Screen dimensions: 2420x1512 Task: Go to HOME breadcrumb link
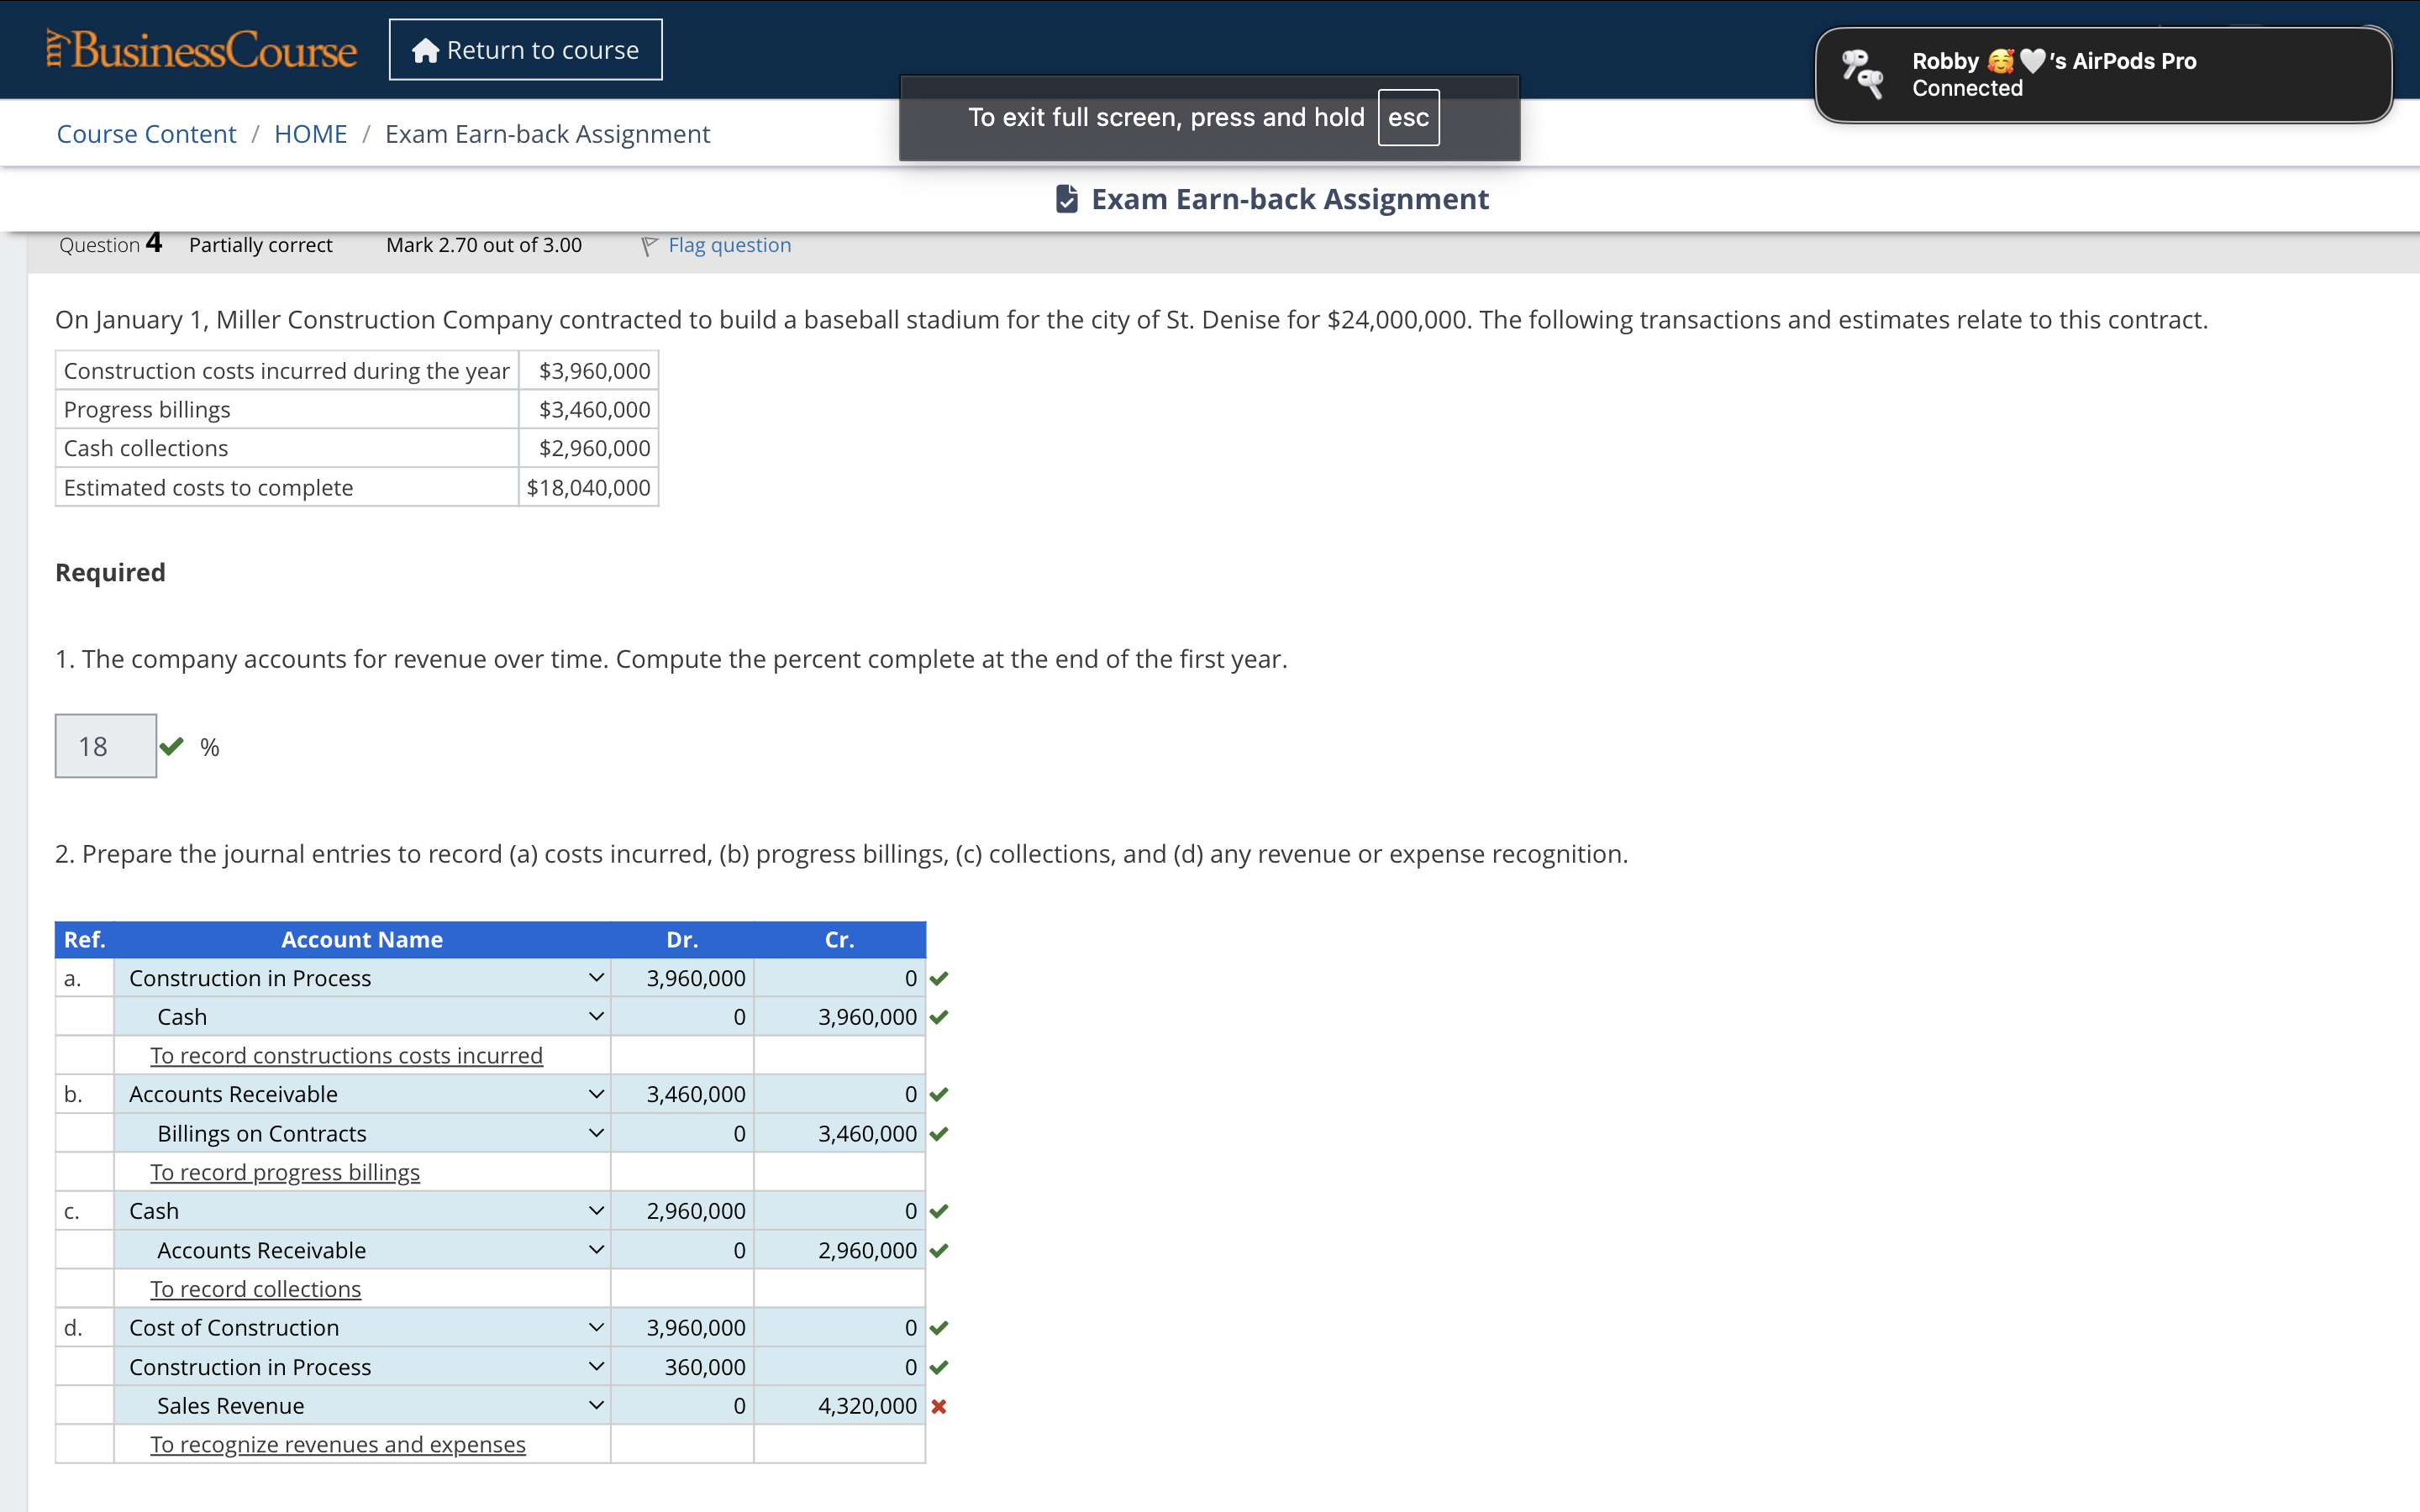tap(310, 134)
